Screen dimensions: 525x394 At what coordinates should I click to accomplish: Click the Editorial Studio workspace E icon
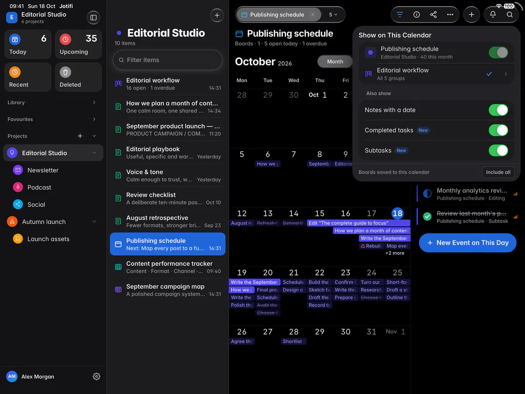(11, 18)
